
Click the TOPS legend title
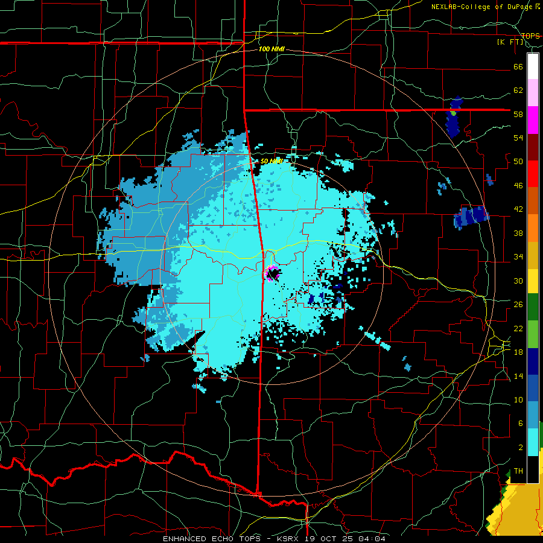(x=530, y=36)
